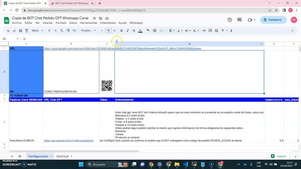
Task: Click the Compartir share button
Action: (x=273, y=20)
